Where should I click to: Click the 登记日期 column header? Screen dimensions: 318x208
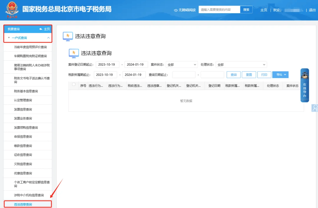click(214, 86)
